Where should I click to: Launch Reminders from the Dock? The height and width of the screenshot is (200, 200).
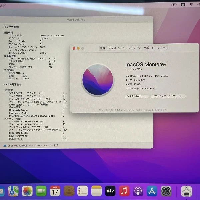pyautogui.click(x=83, y=191)
